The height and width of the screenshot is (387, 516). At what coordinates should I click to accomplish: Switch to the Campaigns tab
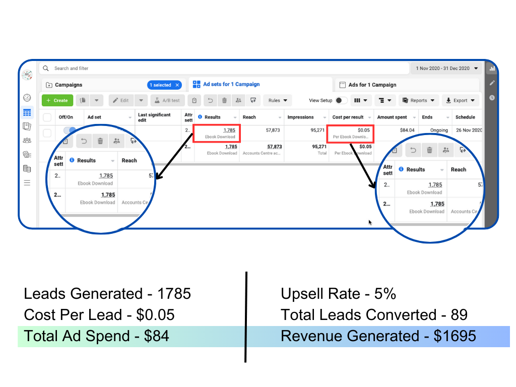point(69,85)
